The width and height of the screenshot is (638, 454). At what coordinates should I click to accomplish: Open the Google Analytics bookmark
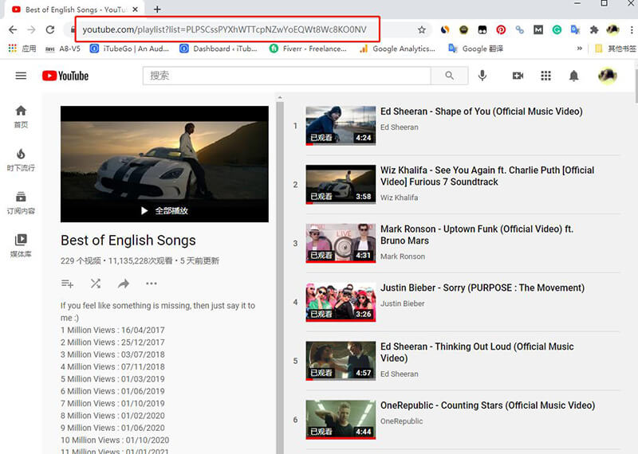coord(397,49)
